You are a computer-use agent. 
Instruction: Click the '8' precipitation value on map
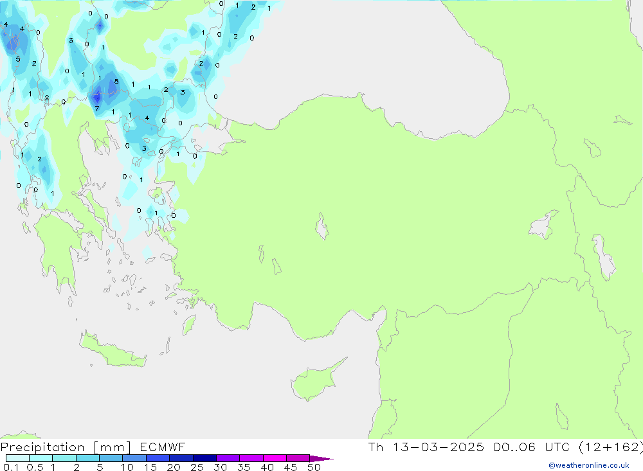pos(116,81)
